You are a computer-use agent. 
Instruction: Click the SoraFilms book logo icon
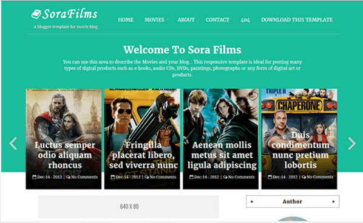pyautogui.click(x=36, y=14)
